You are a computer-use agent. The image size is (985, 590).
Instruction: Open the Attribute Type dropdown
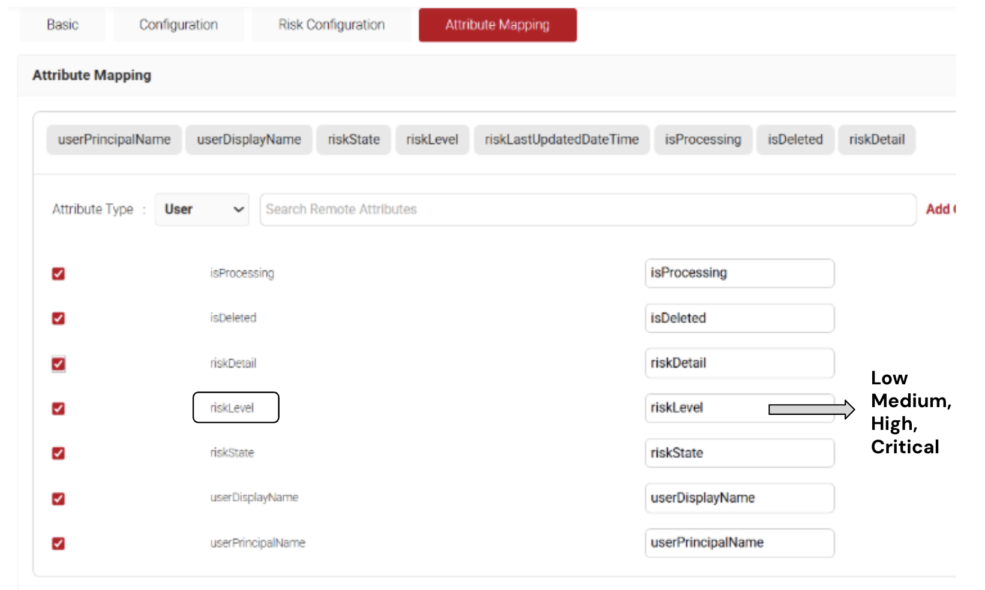(x=202, y=209)
